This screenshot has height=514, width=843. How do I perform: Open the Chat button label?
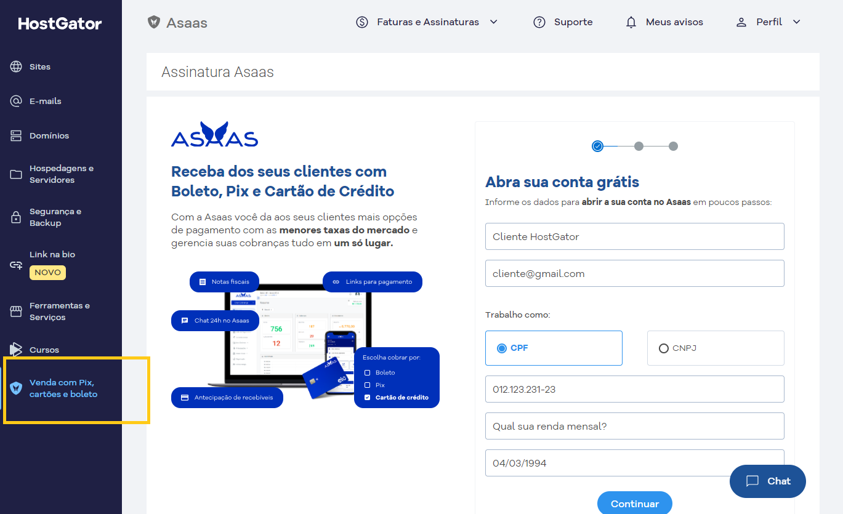coord(779,481)
